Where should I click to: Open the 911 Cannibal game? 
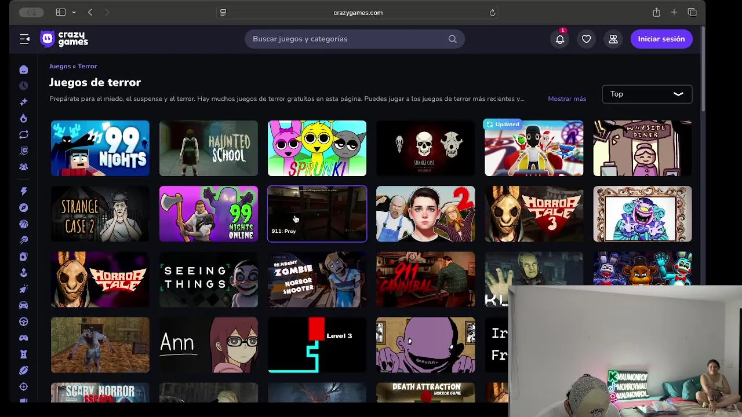(x=425, y=279)
